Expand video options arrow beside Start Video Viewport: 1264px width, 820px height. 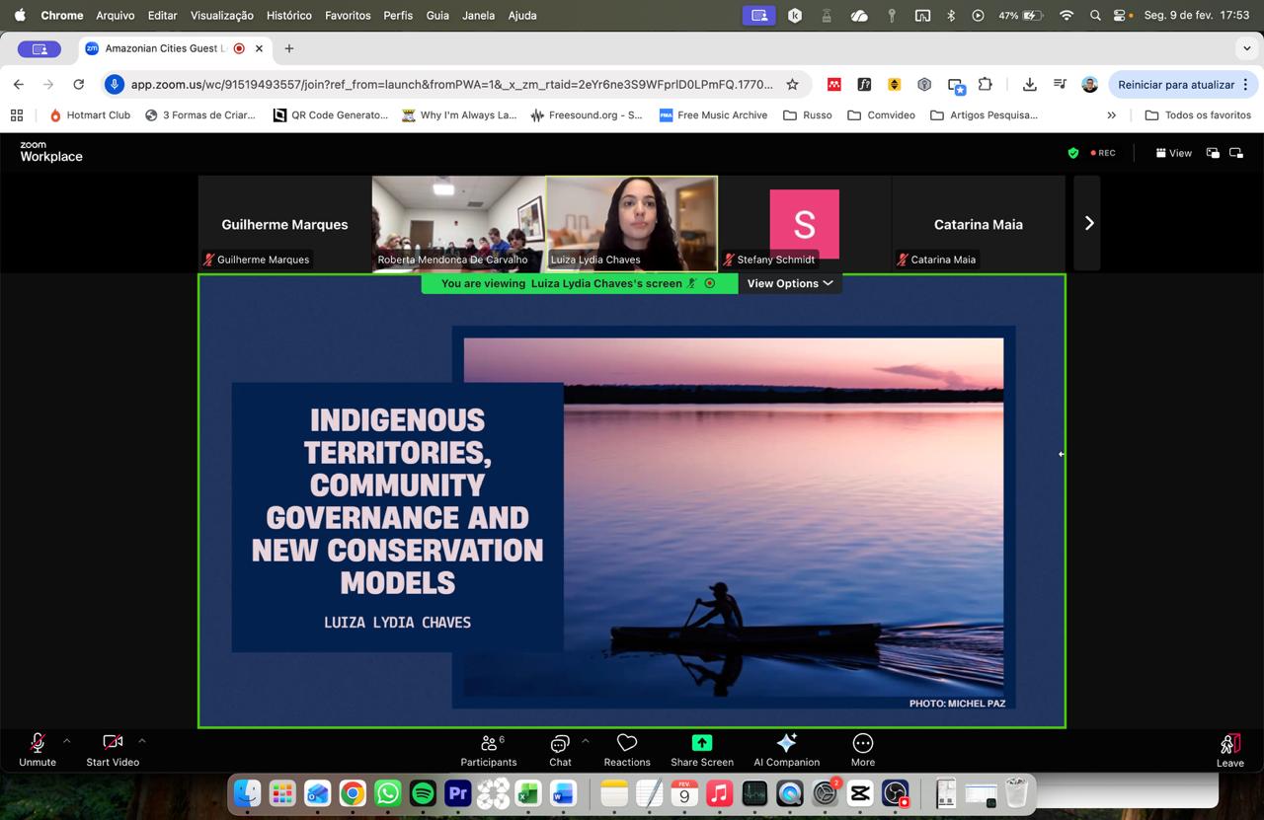click(x=142, y=740)
